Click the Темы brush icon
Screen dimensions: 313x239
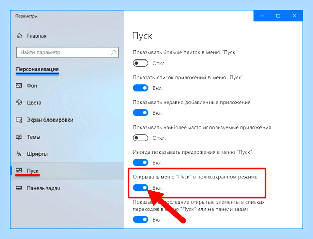click(19, 137)
